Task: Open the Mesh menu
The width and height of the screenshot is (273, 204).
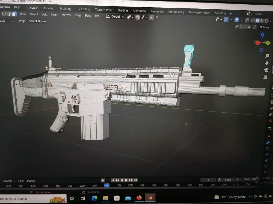Action: pos(55,15)
